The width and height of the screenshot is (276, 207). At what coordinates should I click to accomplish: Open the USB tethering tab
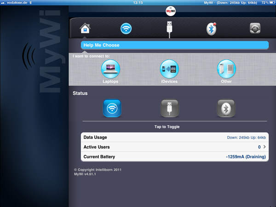169,29
